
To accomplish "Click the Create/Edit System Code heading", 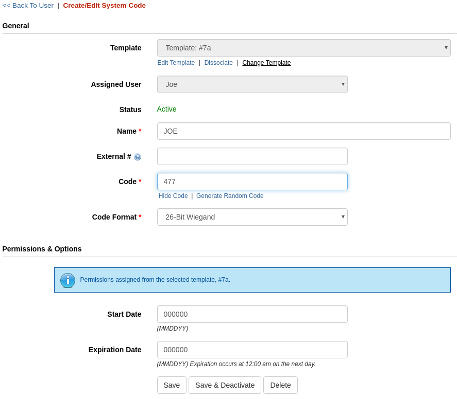I will point(105,6).
